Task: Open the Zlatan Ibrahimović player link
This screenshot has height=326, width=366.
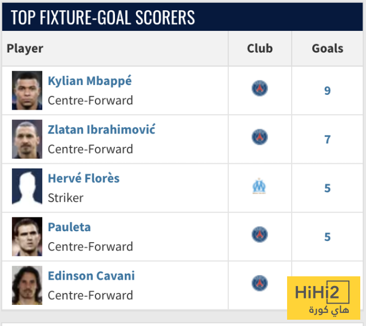Action: (102, 130)
